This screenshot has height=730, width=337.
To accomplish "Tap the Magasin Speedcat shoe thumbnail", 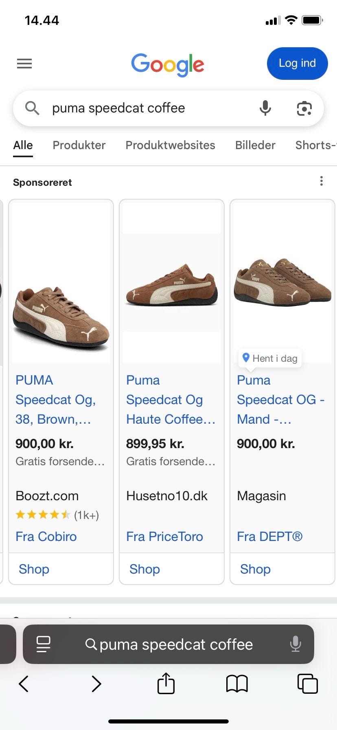I will click(x=282, y=282).
